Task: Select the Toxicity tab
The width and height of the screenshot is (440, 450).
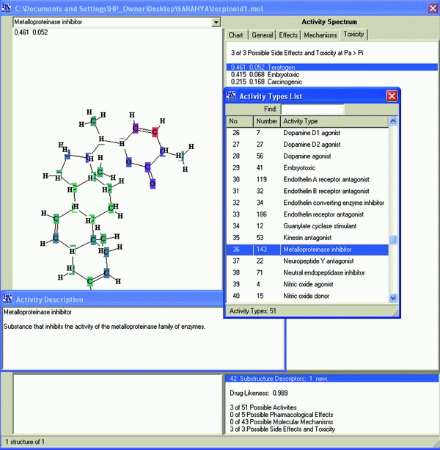Action: [x=353, y=35]
